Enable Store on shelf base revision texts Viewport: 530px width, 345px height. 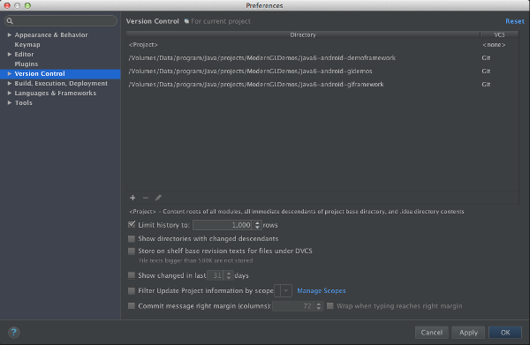(x=132, y=251)
